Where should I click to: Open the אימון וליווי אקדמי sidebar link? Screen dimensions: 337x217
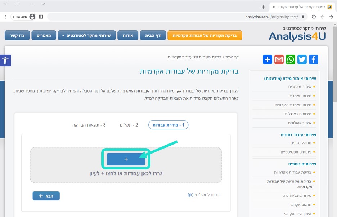coord(298,213)
